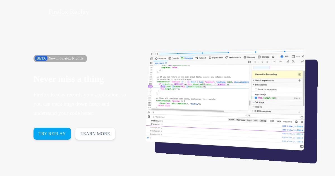Toggle the Requests console filter
Image resolution: width=335 pixels, height=176 pixels.
coord(288,122)
